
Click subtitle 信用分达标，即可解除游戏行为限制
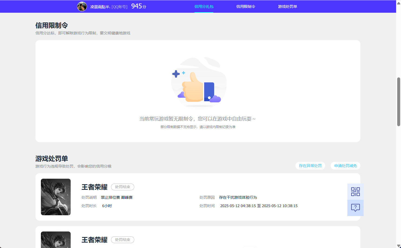click(83, 33)
